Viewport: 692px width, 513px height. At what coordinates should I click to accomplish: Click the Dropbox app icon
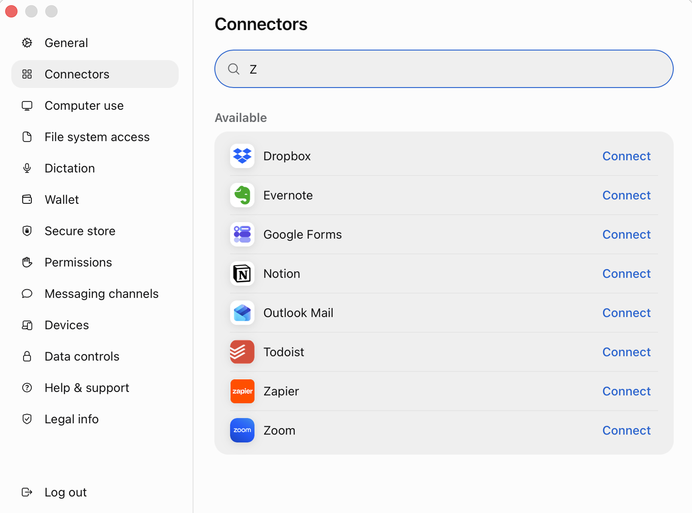[242, 156]
